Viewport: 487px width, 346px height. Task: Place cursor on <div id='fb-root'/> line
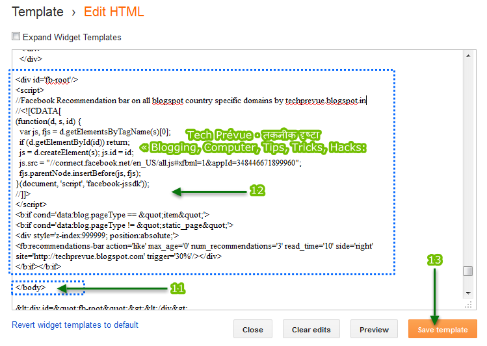click(x=47, y=80)
